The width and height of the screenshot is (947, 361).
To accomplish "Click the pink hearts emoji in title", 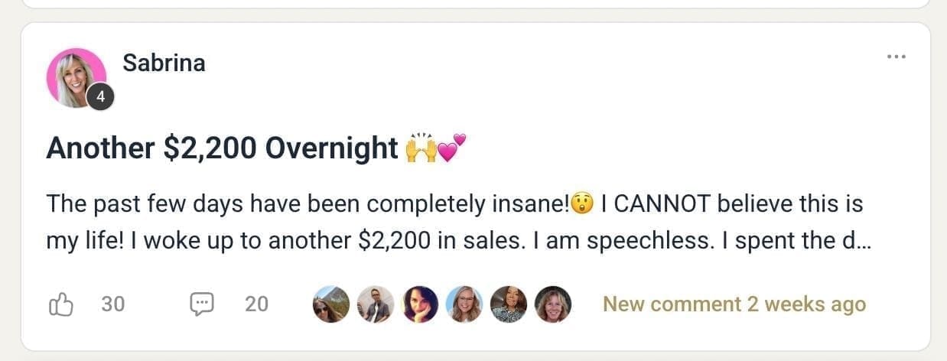I will (452, 148).
